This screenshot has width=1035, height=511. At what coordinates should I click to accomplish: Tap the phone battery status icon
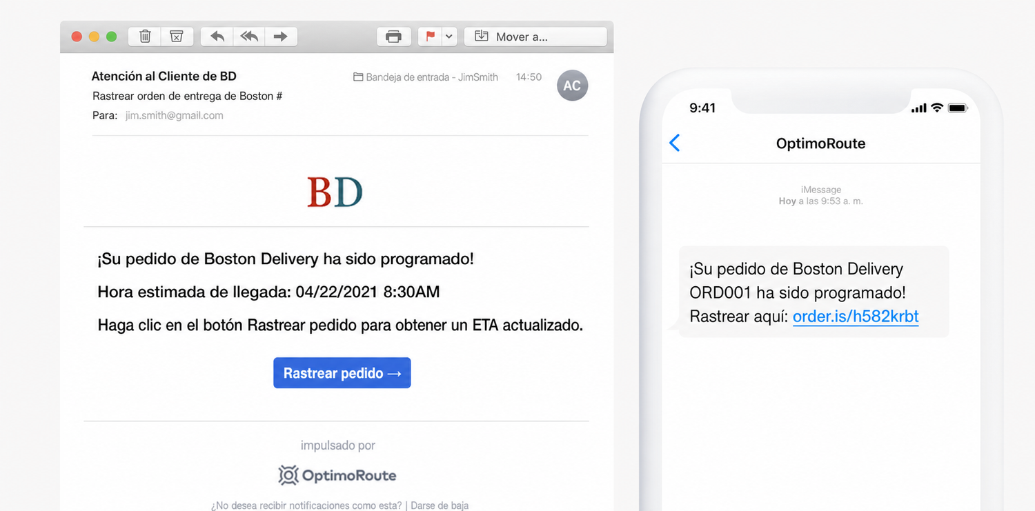pos(958,108)
